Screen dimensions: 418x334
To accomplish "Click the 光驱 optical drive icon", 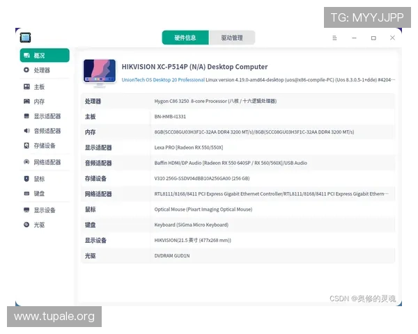I will pyautogui.click(x=26, y=225).
